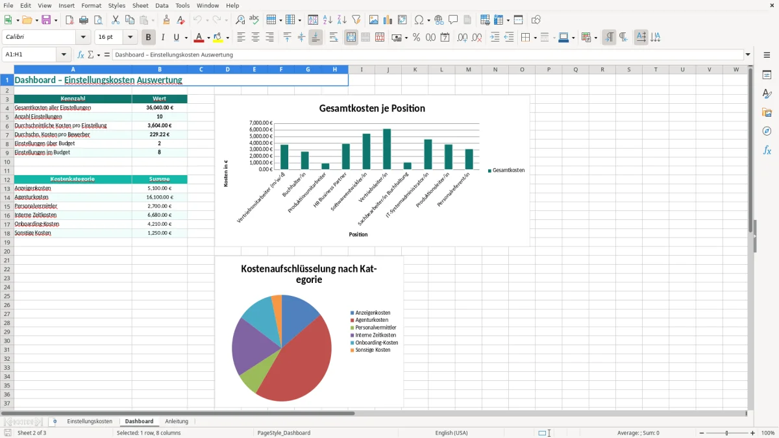Viewport: 779px width, 438px height.
Task: Sort descending button
Action: click(x=342, y=20)
